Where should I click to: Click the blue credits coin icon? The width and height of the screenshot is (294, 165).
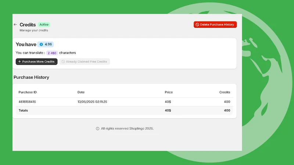pyautogui.click(x=41, y=44)
